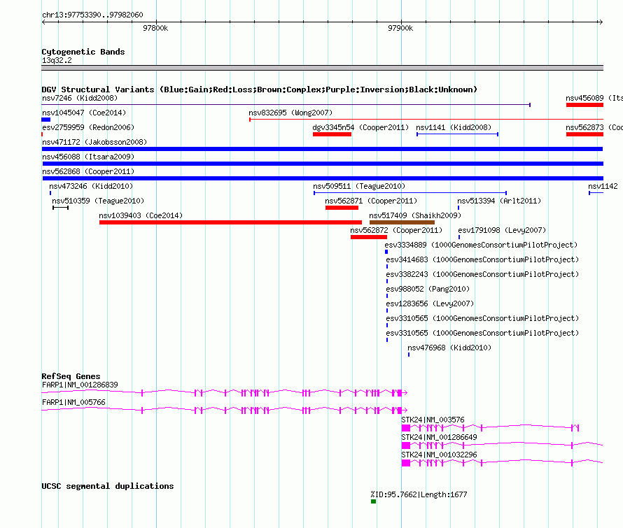The height and width of the screenshot is (528, 623).
Task: Open the nsv473246 (Kidd2010) label
Action: (x=91, y=186)
